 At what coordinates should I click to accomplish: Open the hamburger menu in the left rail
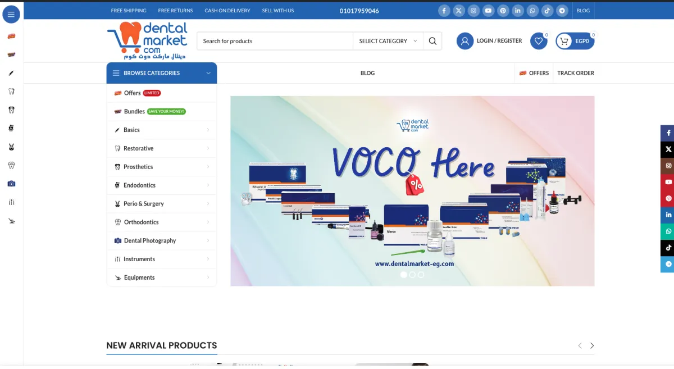point(11,15)
